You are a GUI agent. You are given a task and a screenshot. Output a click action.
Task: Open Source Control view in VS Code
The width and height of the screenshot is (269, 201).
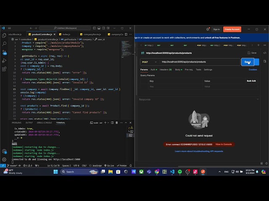pos(4,52)
